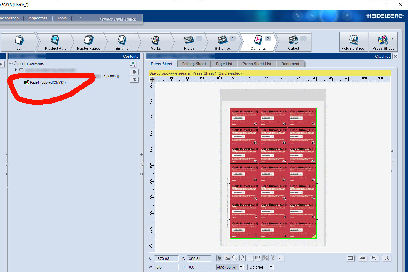Select the horizontal measure tool

point(281,258)
